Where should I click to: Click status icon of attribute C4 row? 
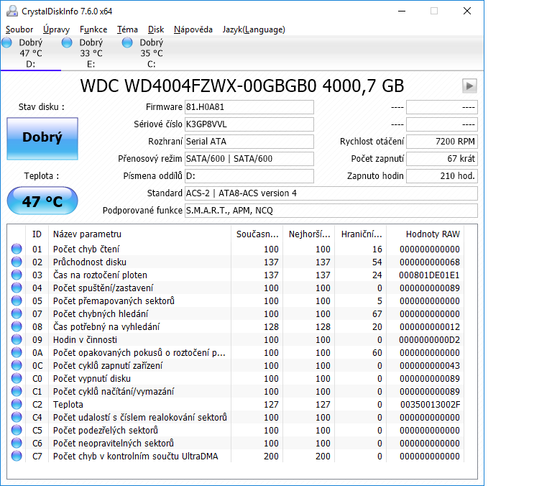17,417
